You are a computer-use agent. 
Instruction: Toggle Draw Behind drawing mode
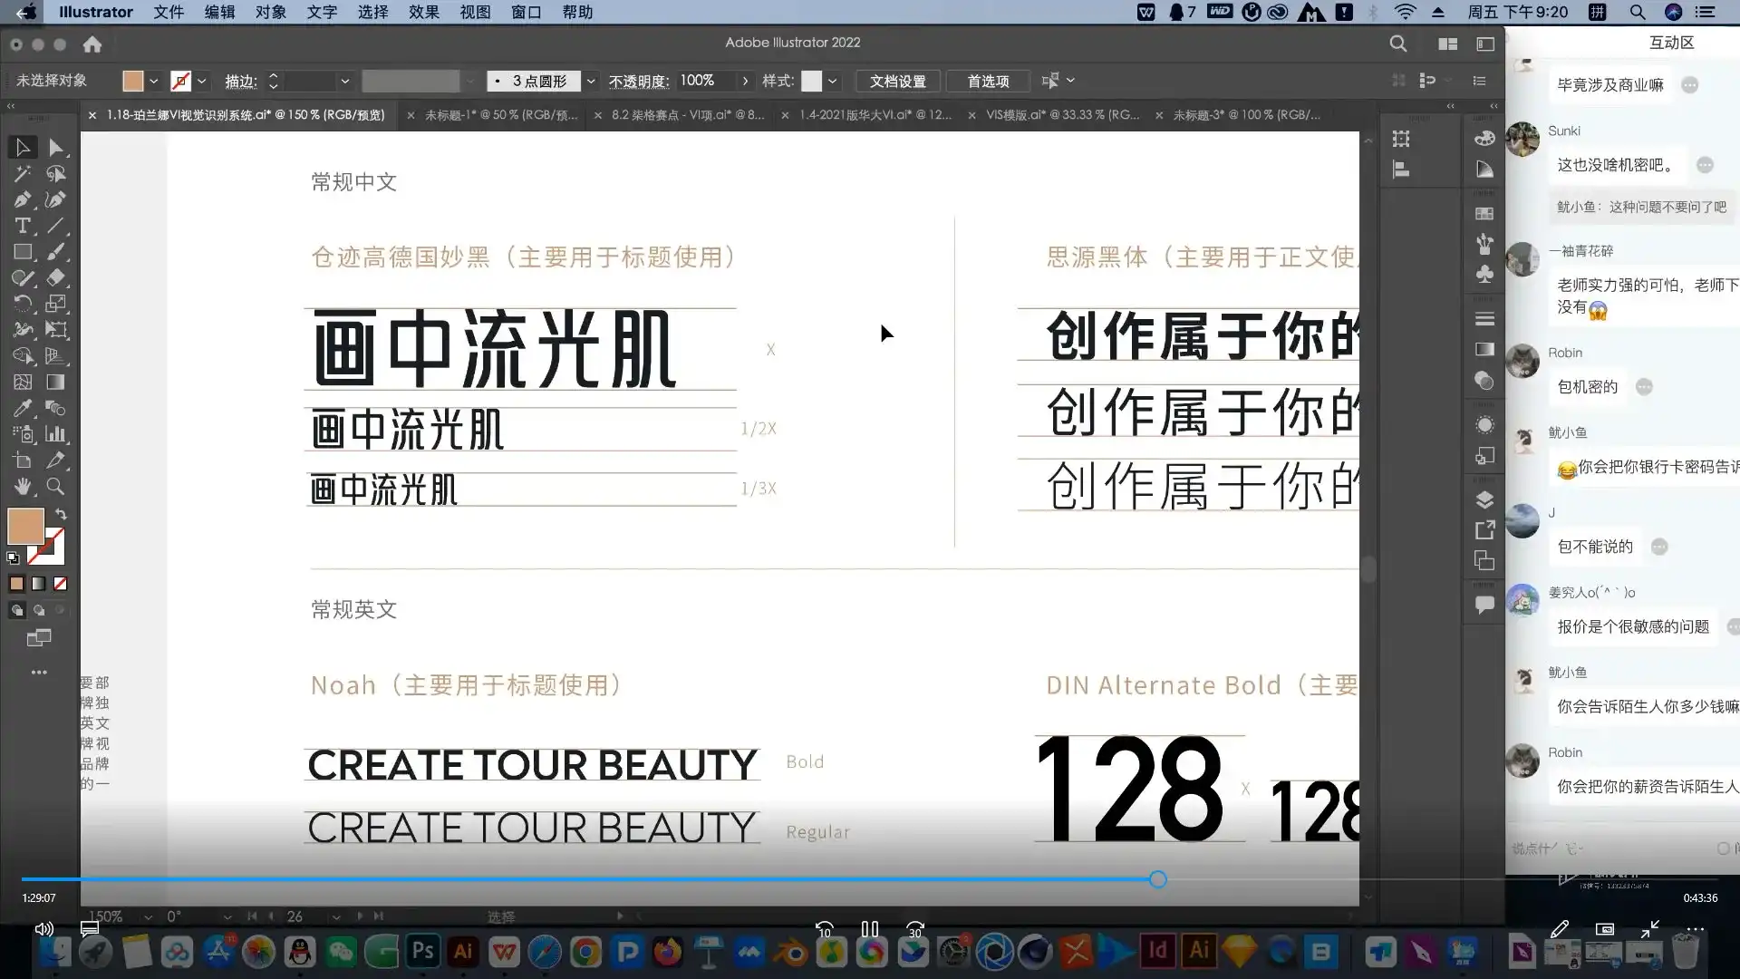pos(39,610)
